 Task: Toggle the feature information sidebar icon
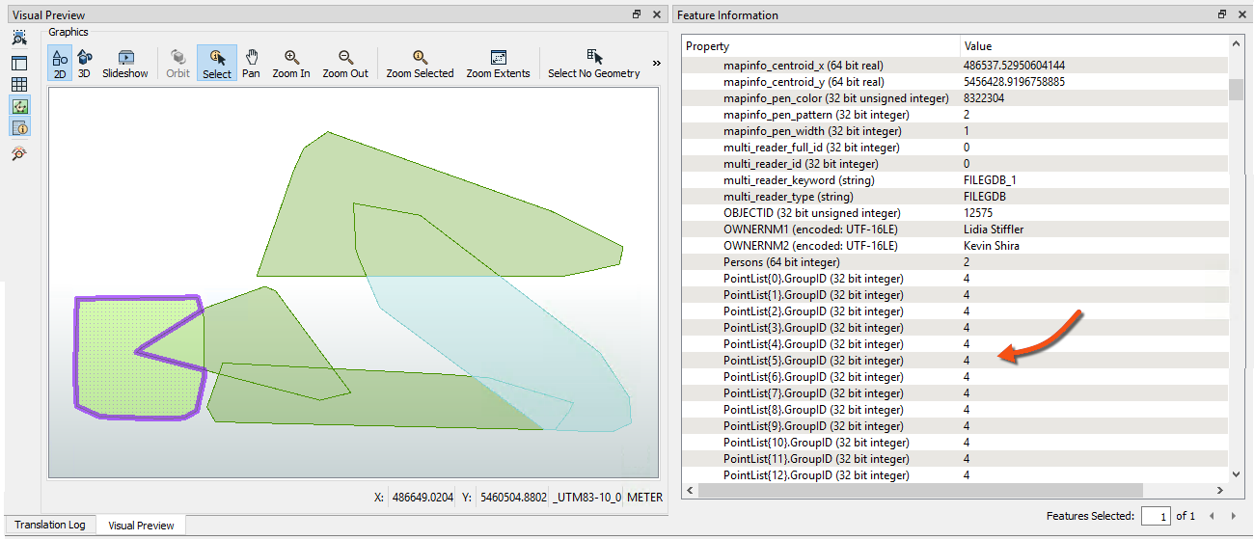coord(19,127)
